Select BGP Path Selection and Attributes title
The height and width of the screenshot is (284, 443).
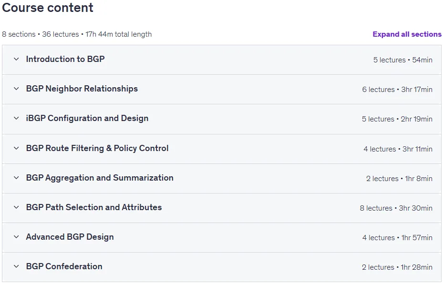(x=94, y=207)
